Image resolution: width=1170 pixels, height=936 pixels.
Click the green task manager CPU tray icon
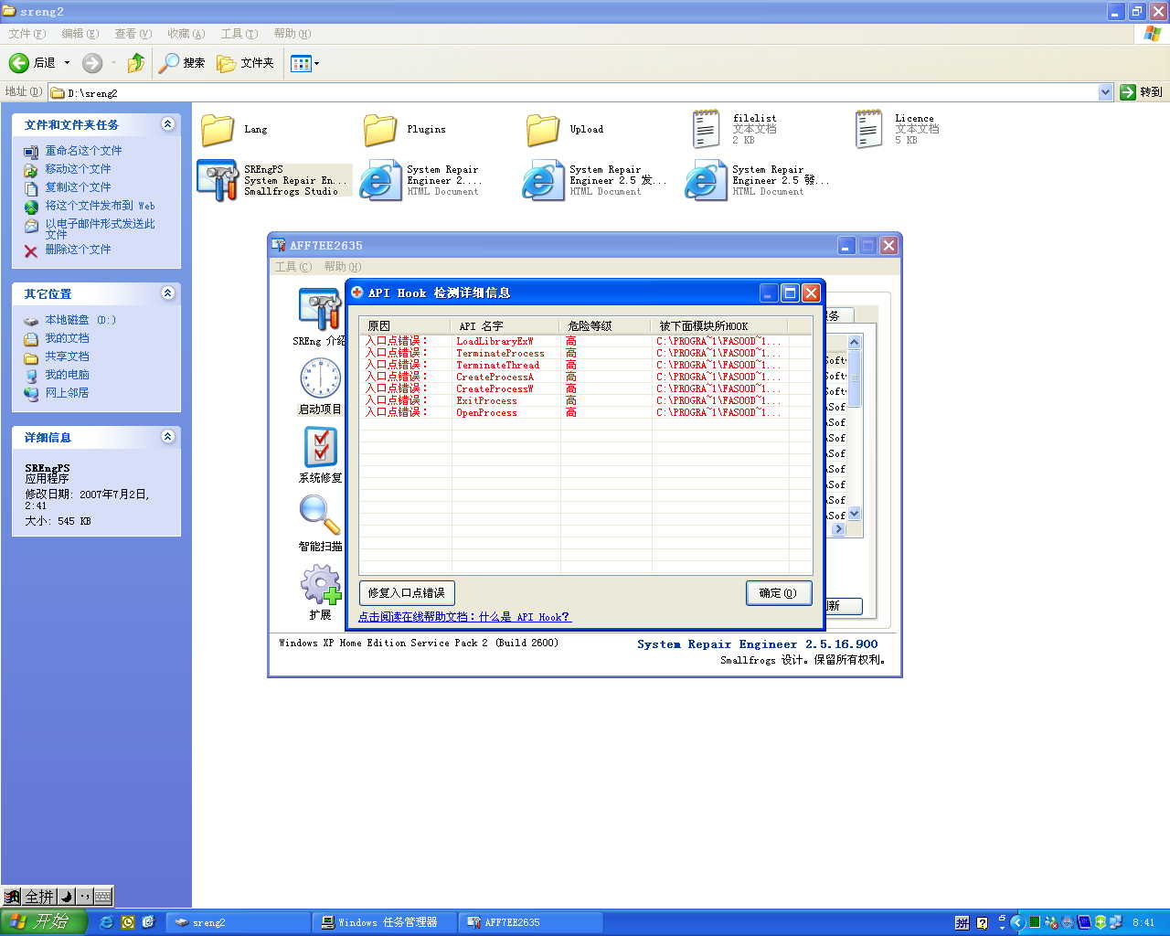coord(1035,922)
